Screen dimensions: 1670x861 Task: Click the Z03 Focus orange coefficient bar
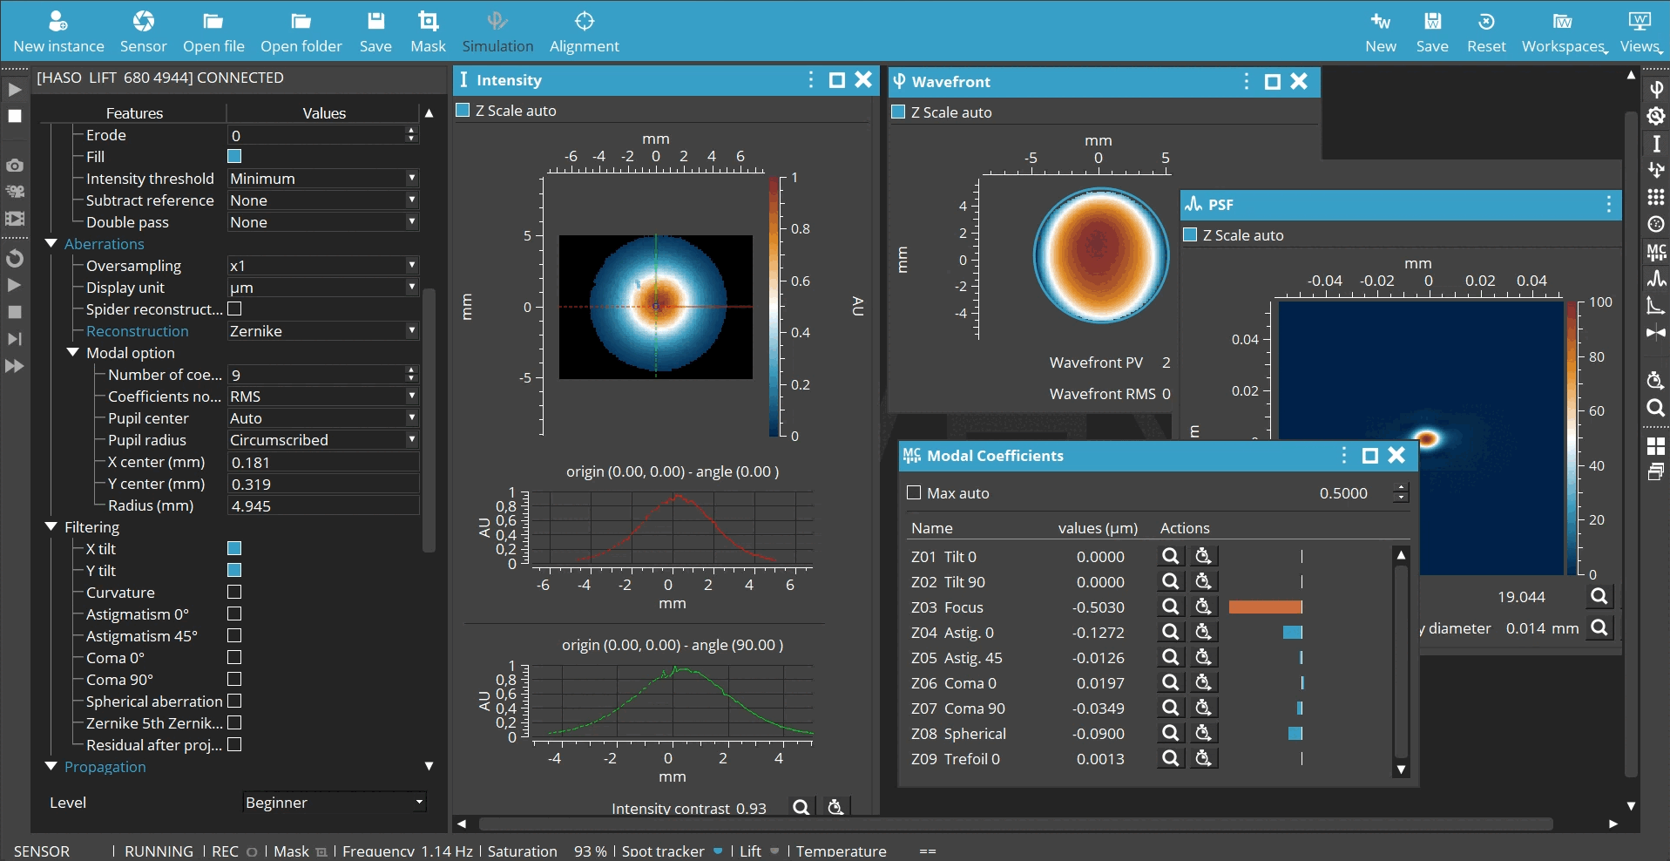[x=1265, y=607]
